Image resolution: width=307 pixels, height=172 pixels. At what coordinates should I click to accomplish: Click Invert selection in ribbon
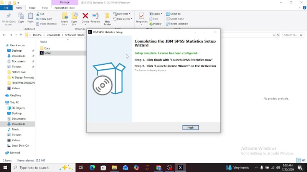177,24
